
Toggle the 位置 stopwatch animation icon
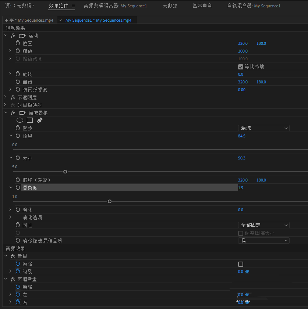(x=18, y=43)
